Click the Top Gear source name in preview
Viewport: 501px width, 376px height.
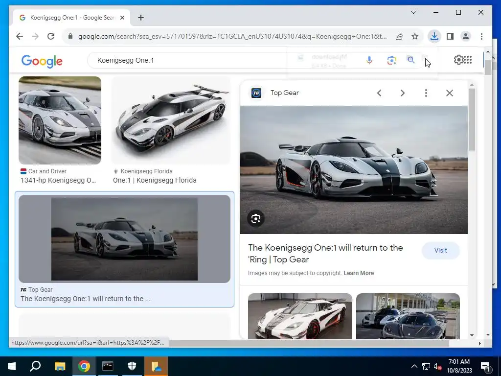[284, 93]
